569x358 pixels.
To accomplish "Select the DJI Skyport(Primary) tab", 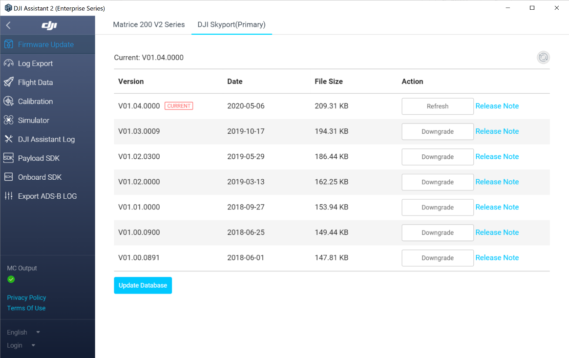I will point(232,24).
